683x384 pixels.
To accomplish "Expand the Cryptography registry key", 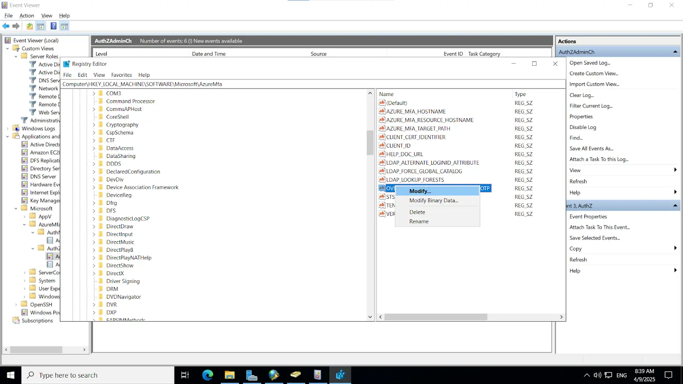I will (95, 125).
